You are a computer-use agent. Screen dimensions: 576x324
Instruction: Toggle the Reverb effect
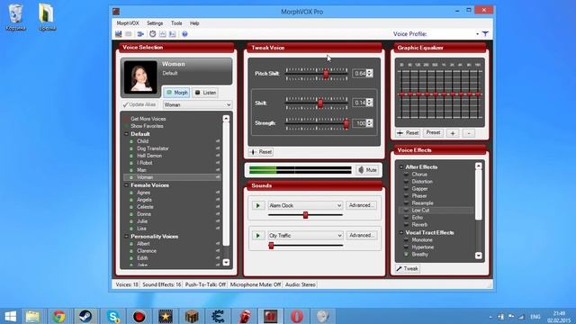click(x=406, y=224)
